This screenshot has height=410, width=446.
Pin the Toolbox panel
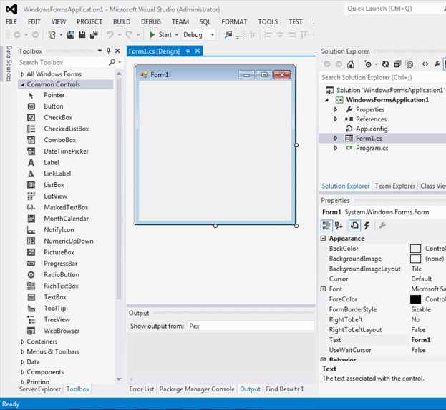108,51
